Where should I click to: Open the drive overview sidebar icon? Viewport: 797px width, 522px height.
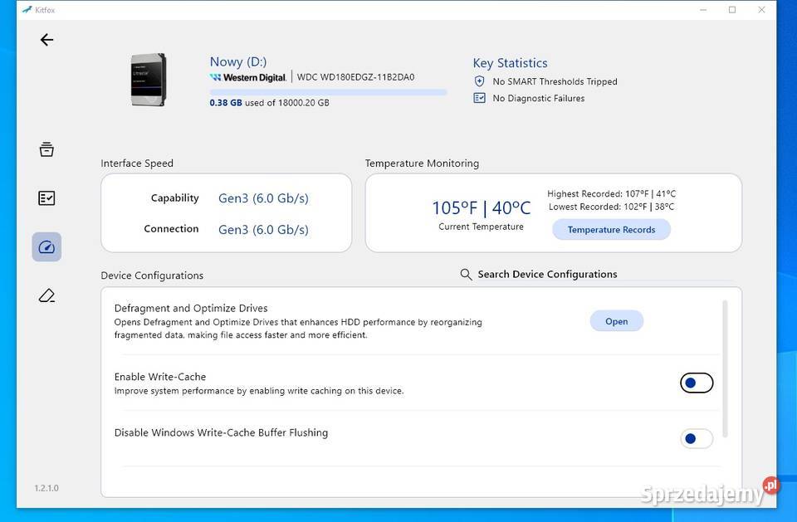tap(46, 149)
